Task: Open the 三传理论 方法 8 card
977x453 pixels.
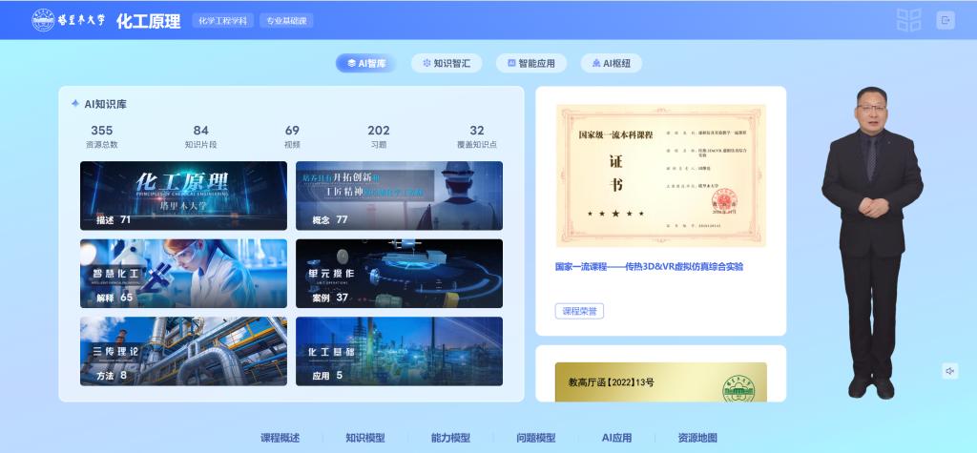Action: point(183,351)
